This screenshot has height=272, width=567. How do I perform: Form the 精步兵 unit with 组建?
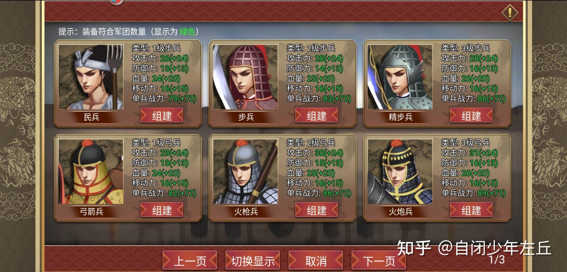click(471, 116)
